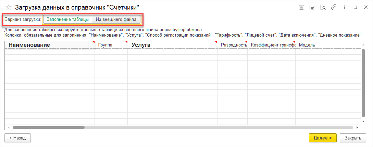This screenshot has width=373, height=147.
Task: Click the horizontal scrollbar thumb
Action: pos(48,128)
